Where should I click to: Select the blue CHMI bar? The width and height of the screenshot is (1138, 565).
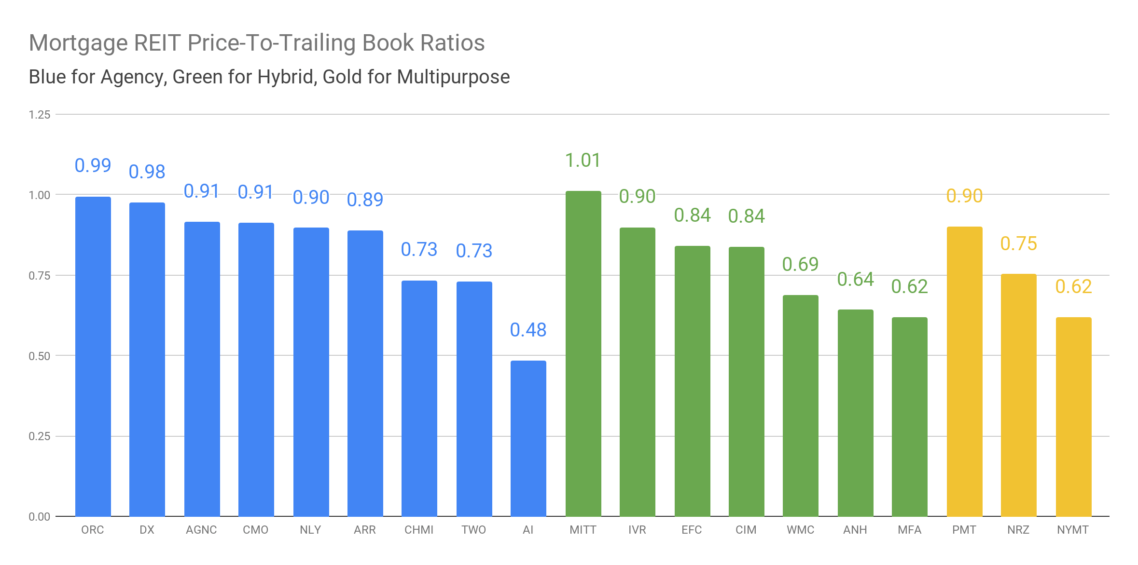[419, 398]
